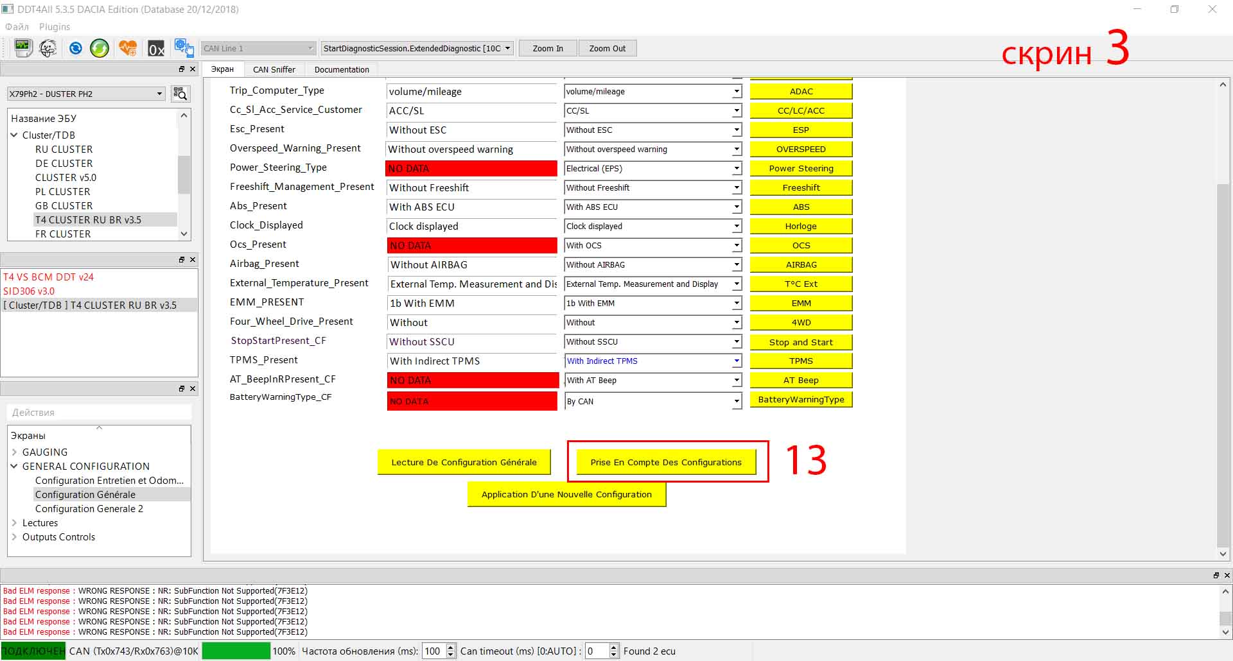Collapse the Cluster/TDB tree node
Image resolution: width=1233 pixels, height=661 pixels.
coord(14,135)
